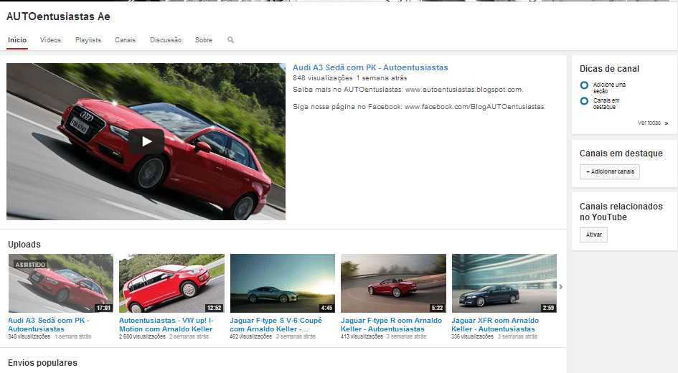The height and width of the screenshot is (373, 678).
Task: Open 'Audi A3 Sedã com PK' featured title link
Action: 370,67
